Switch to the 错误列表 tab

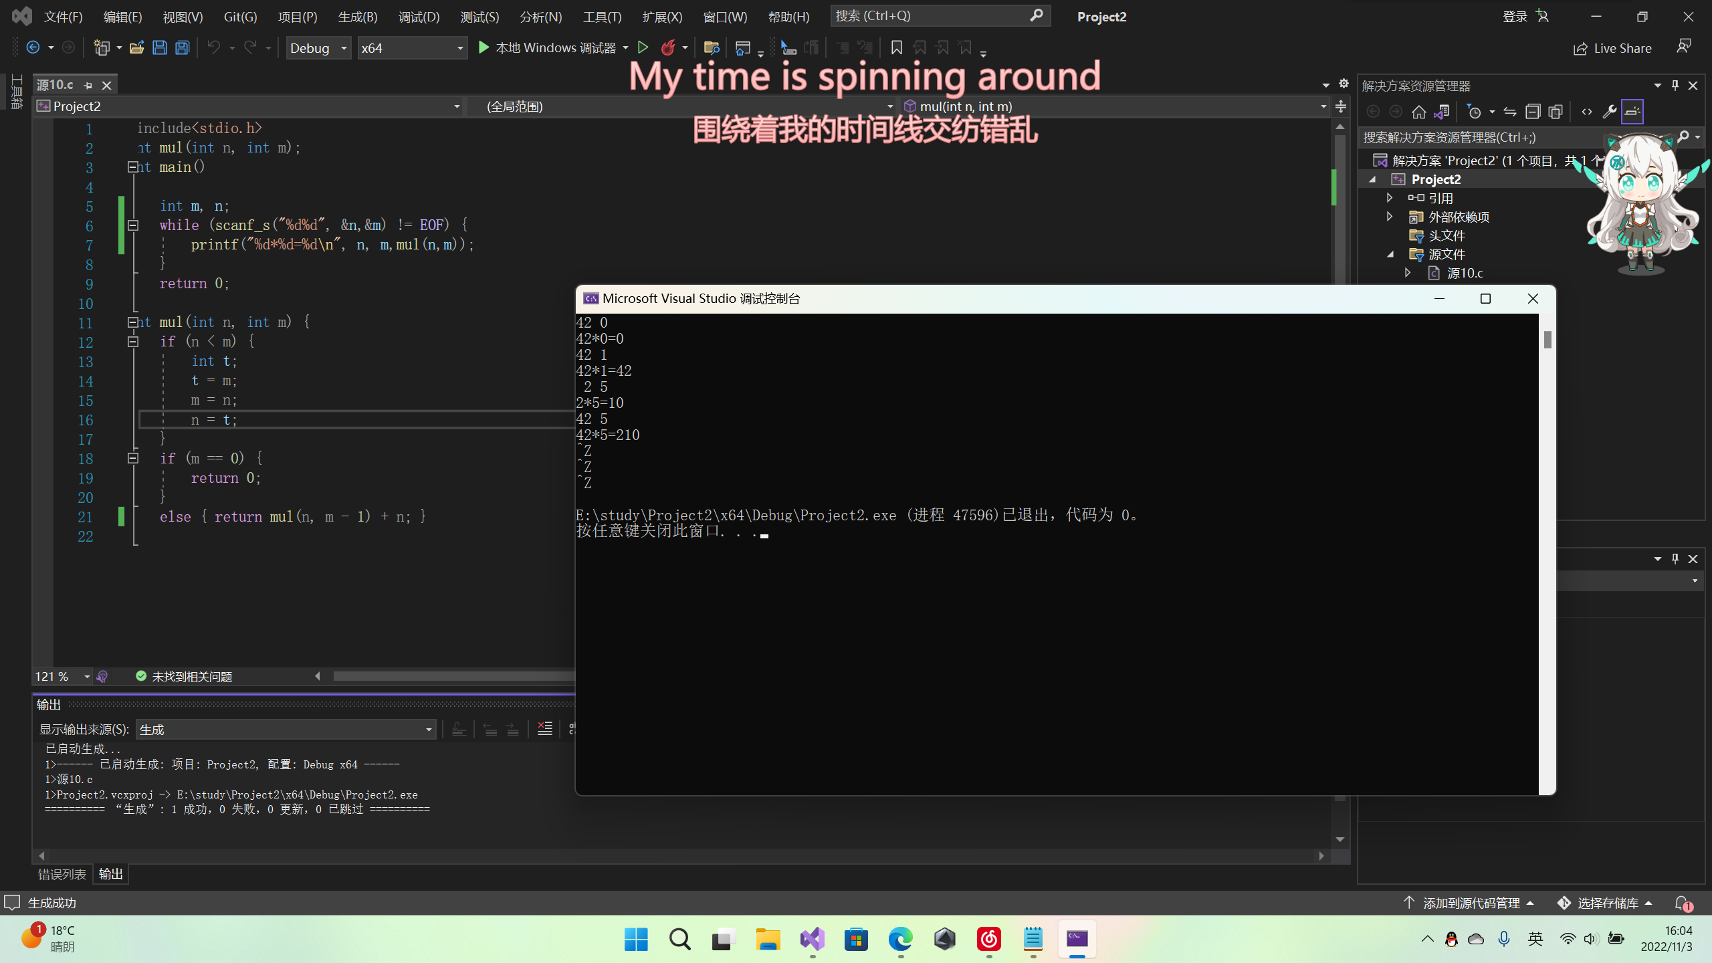pos(62,874)
